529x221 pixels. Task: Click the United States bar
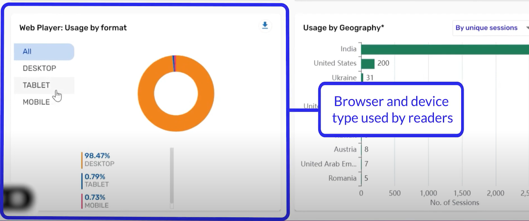(x=368, y=63)
